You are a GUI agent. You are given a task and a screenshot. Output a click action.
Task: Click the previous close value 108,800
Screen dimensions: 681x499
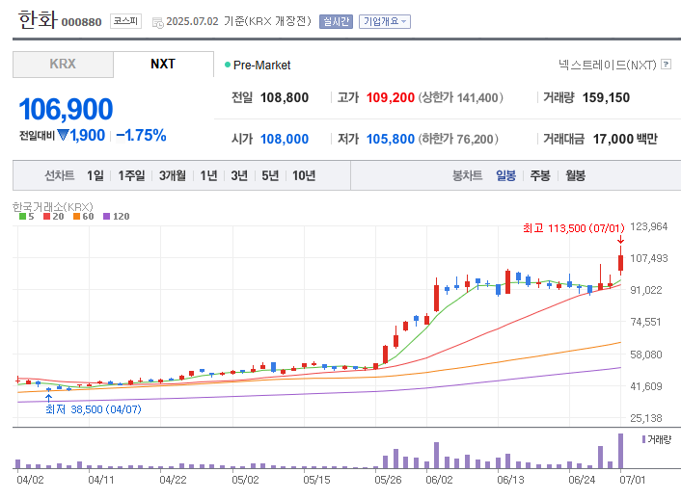pos(285,97)
